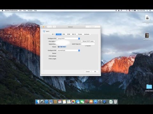Open Calendar app in the dock
Viewport: 153px width, 114px height.
click(60, 102)
